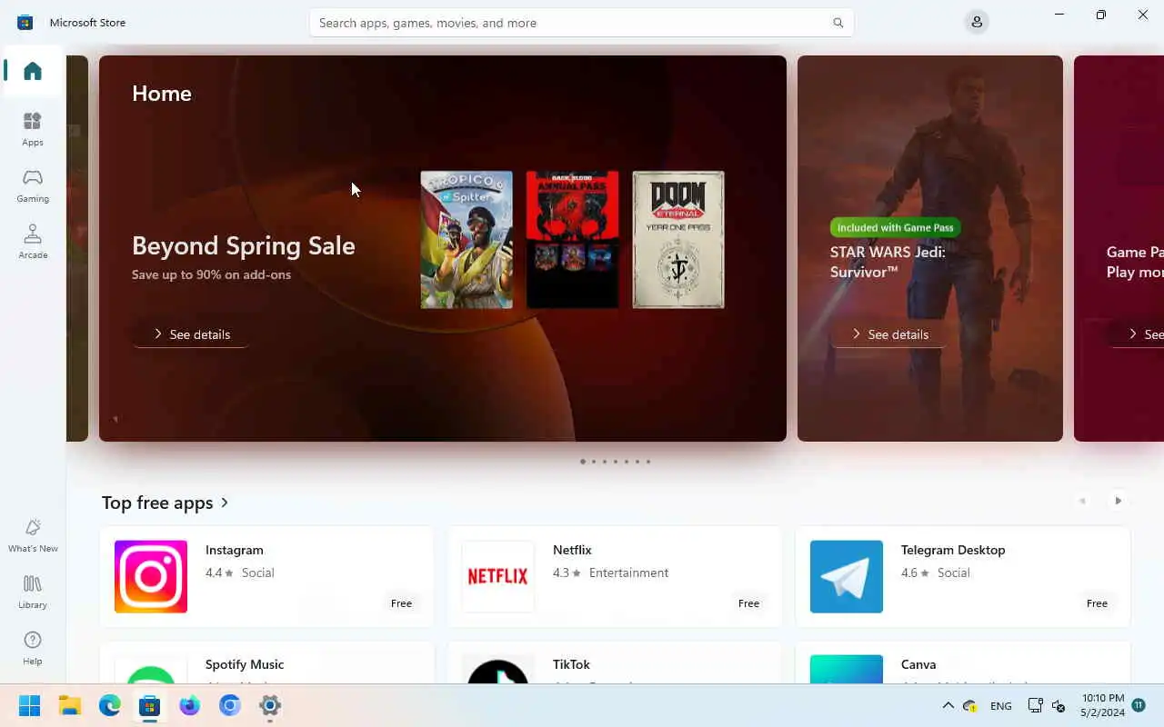Click the Microsoft Store logo in title bar
Image resolution: width=1164 pixels, height=727 pixels.
(x=25, y=23)
